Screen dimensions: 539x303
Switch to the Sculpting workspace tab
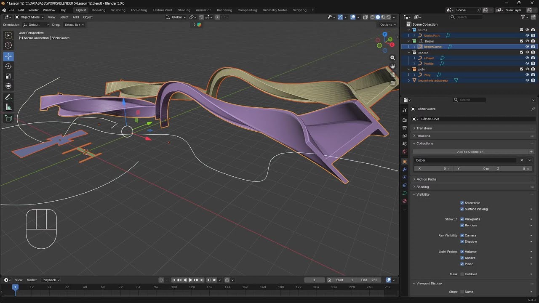118,10
